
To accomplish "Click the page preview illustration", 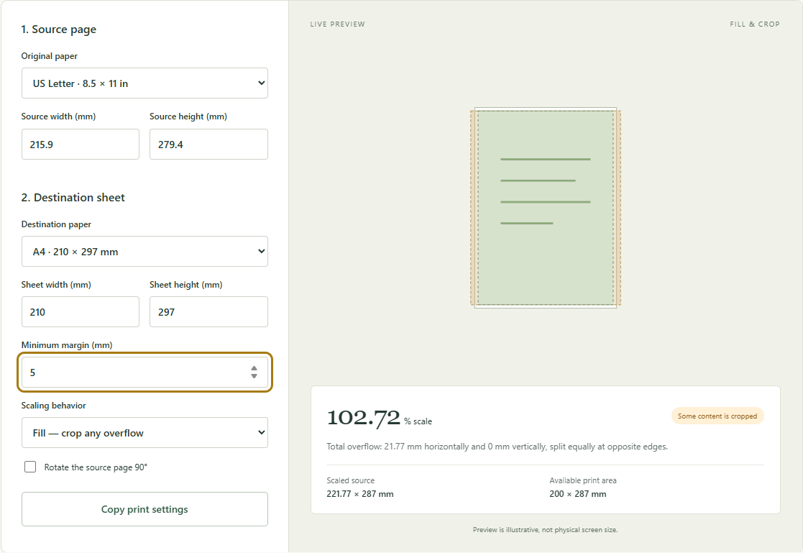I will [x=546, y=208].
